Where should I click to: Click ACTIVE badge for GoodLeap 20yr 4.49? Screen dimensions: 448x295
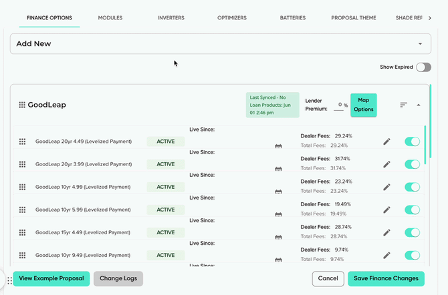[166, 141]
